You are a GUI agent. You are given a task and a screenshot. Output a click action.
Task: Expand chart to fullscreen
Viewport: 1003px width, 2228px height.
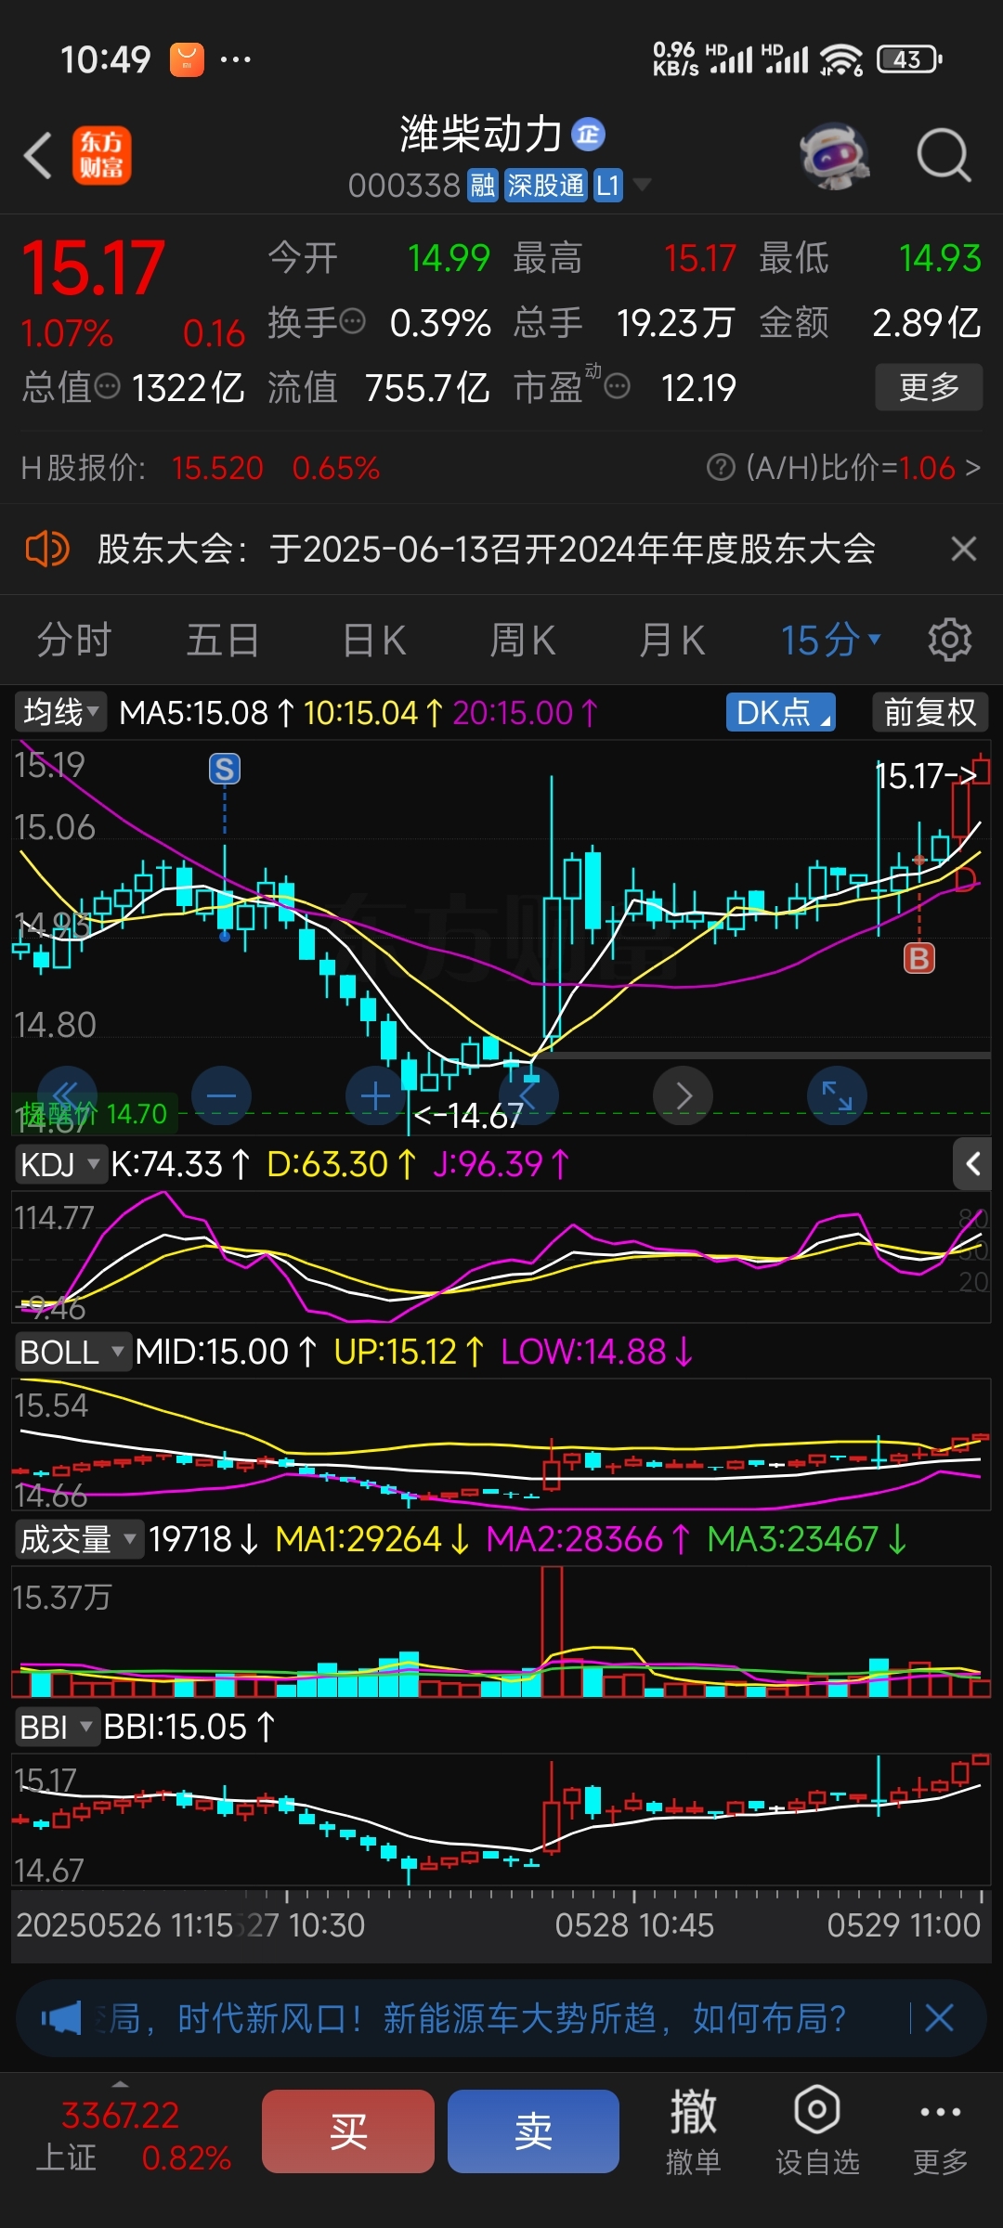click(838, 1096)
